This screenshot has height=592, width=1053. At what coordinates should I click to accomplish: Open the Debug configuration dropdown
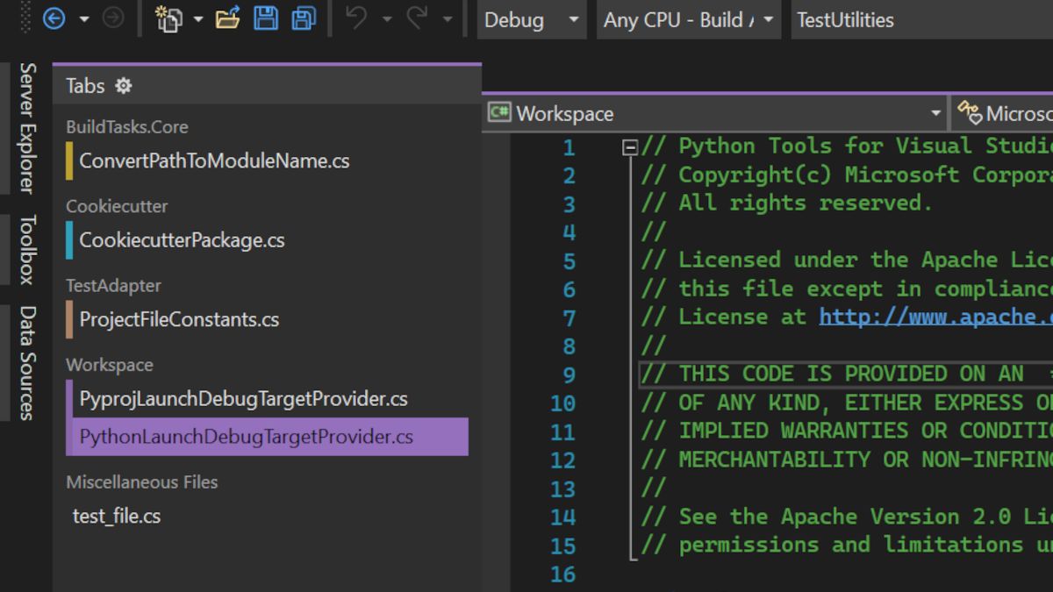[532, 19]
